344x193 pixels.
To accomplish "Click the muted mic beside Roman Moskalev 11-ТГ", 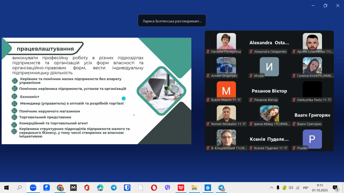I will pyautogui.click(x=208, y=124).
